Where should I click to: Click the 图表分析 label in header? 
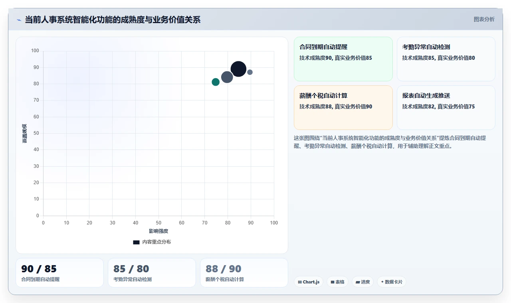point(484,19)
